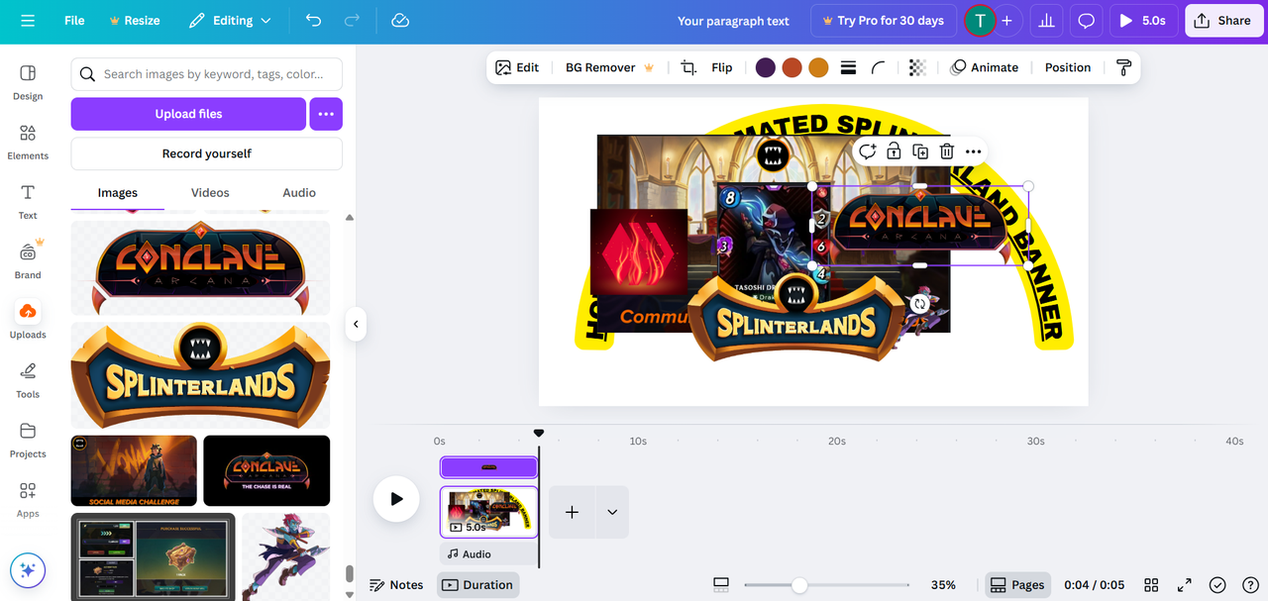Click the upload search field
The height and width of the screenshot is (601, 1268).
tap(207, 74)
